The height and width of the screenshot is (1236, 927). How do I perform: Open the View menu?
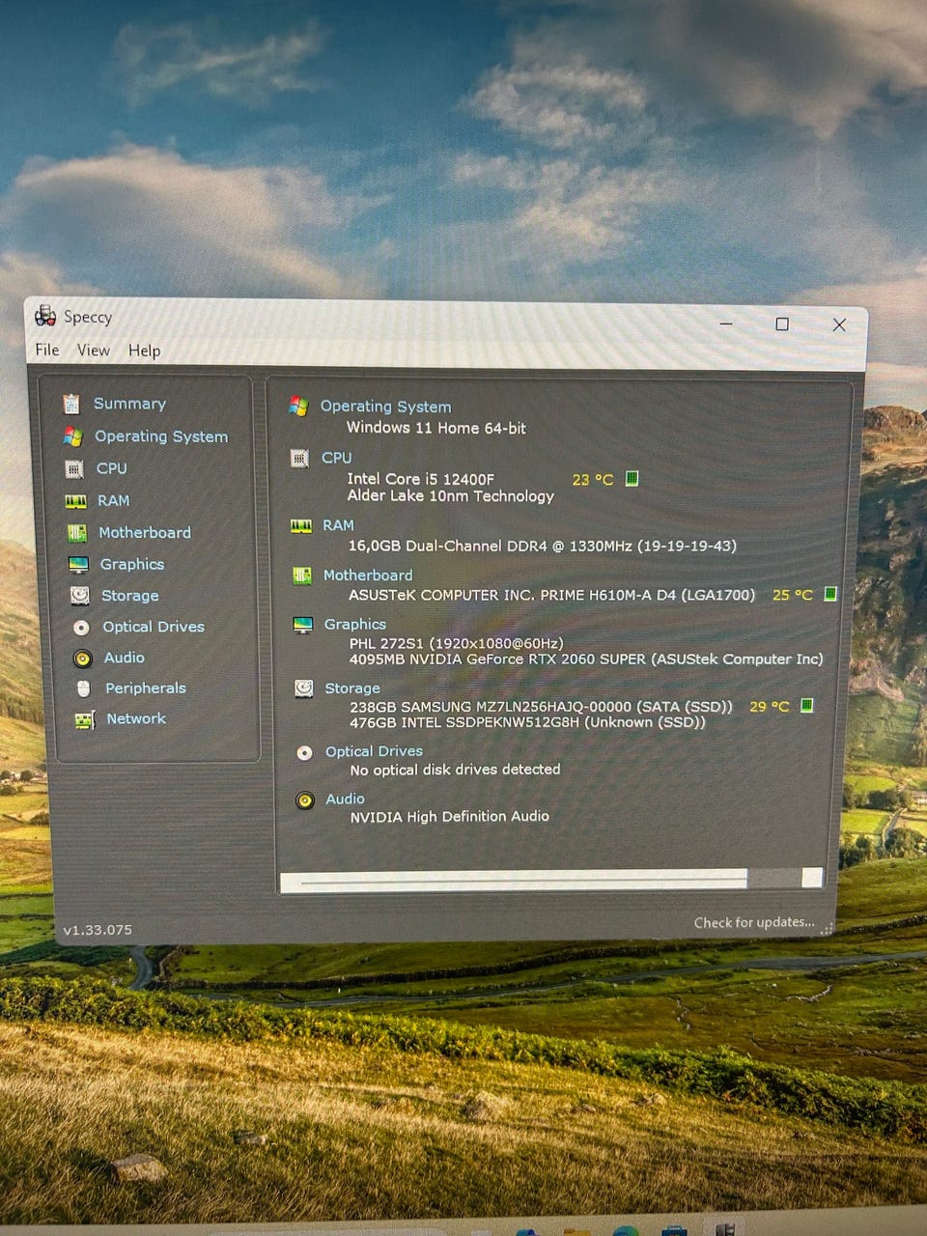[94, 351]
